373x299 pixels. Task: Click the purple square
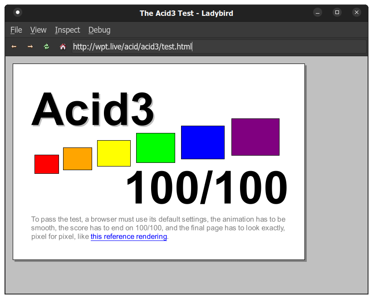pyautogui.click(x=255, y=137)
